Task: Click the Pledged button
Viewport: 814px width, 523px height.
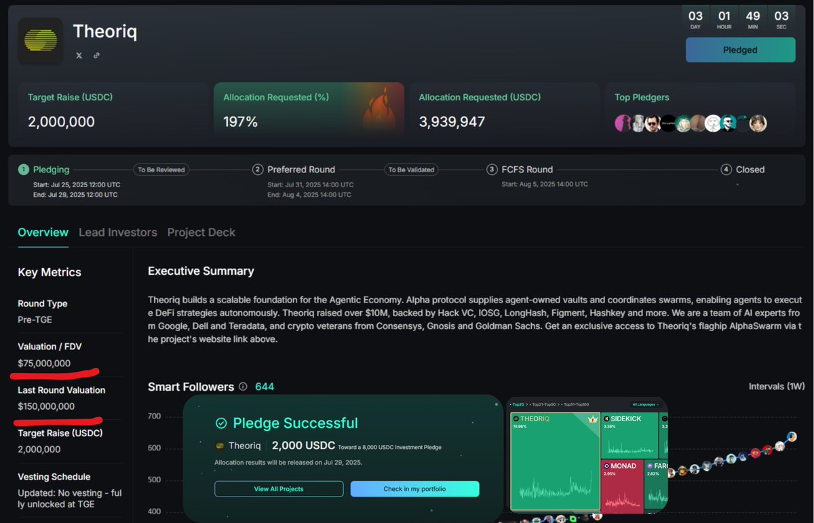Action: 740,50
